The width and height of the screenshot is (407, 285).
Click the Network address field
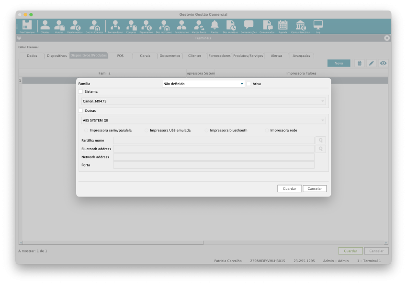[214, 157]
